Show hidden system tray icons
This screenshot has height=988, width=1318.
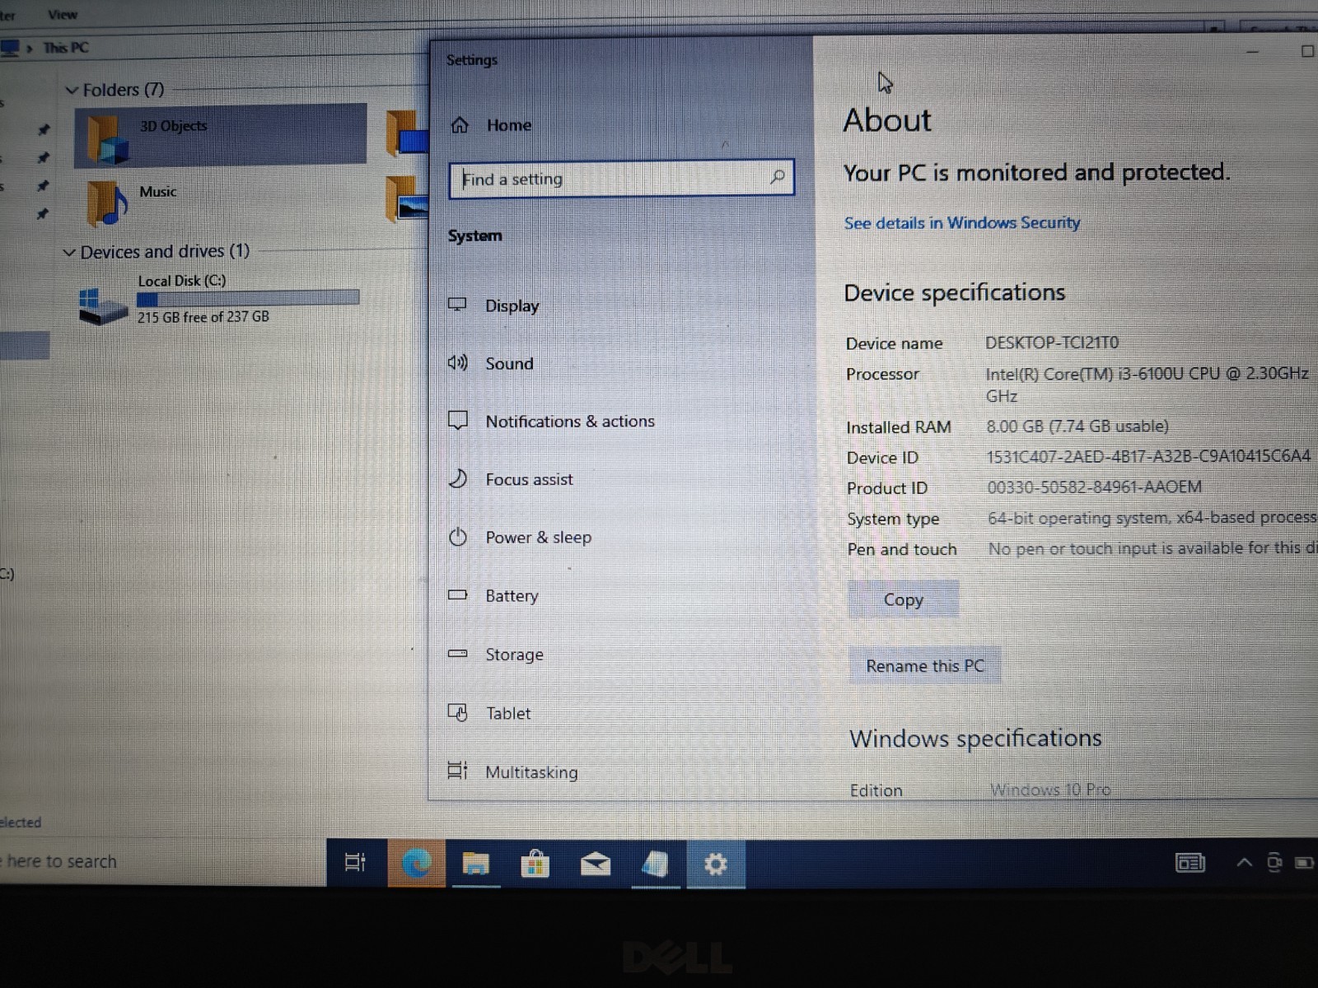tap(1244, 862)
